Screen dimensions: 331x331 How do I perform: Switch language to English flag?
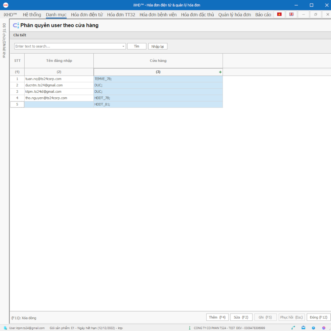coord(291,15)
